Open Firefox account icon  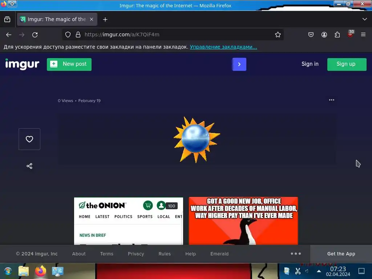point(324,35)
